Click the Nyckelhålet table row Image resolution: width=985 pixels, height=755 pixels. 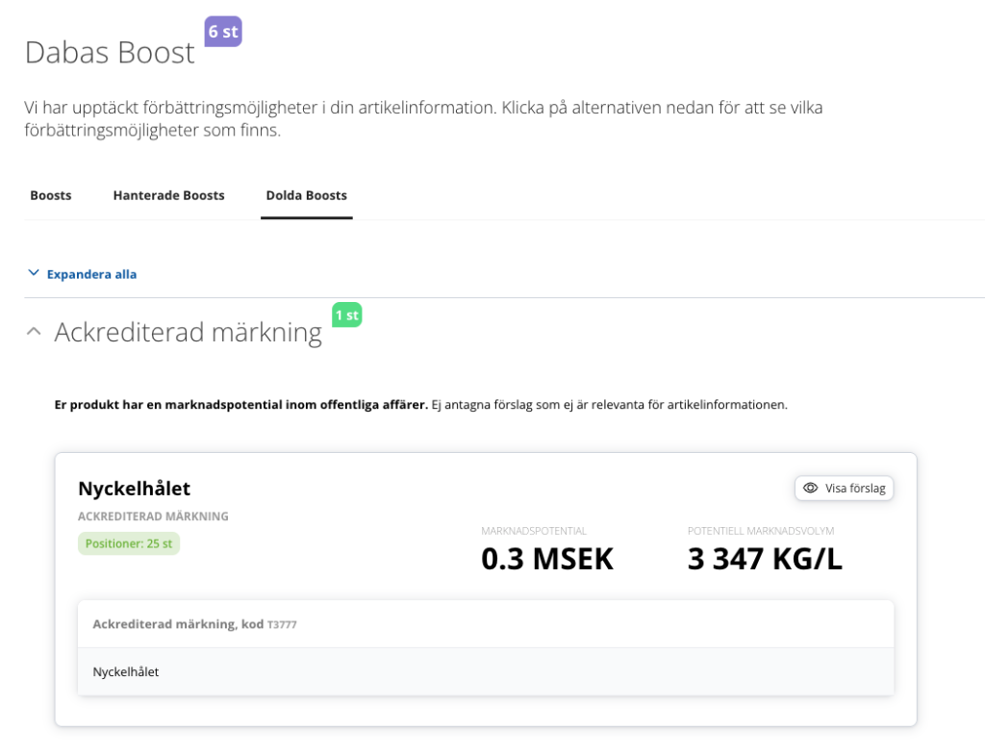coord(486,671)
